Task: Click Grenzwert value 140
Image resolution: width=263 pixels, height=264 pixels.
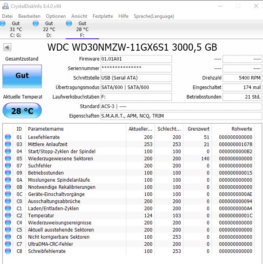Action: click(x=205, y=158)
